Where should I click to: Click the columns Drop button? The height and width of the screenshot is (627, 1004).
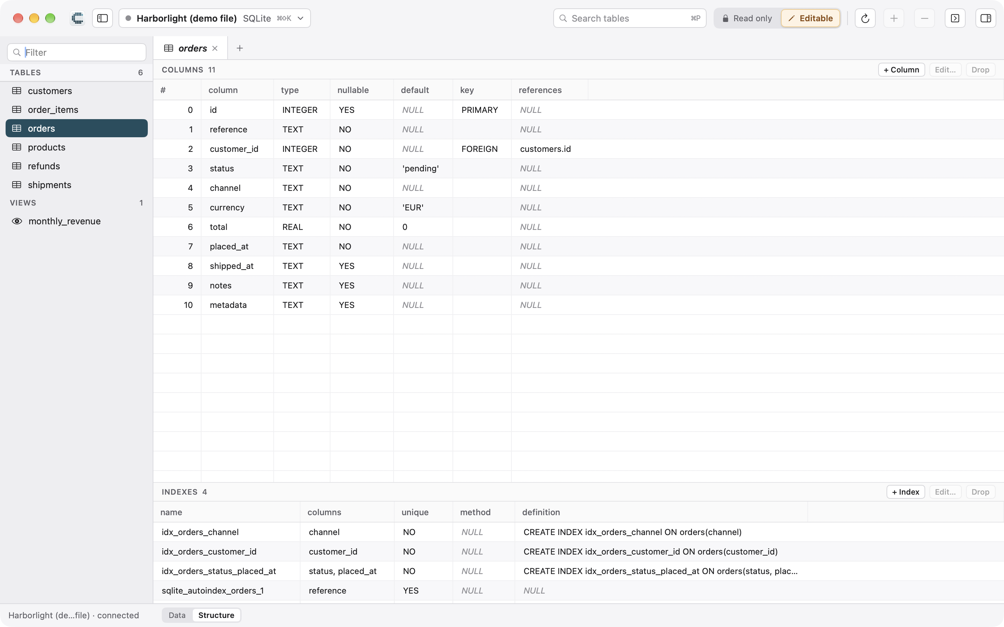tap(980, 70)
